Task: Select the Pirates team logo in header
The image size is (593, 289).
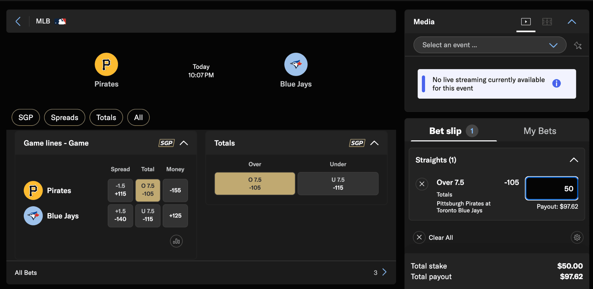Action: 106,64
